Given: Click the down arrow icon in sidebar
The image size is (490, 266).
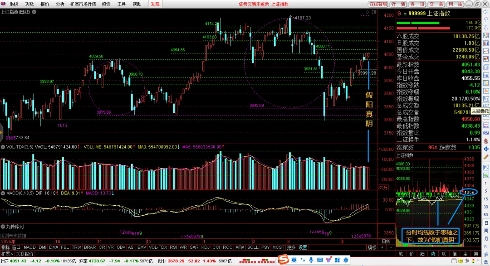Looking at the screenshot, I should (x=486, y=28).
